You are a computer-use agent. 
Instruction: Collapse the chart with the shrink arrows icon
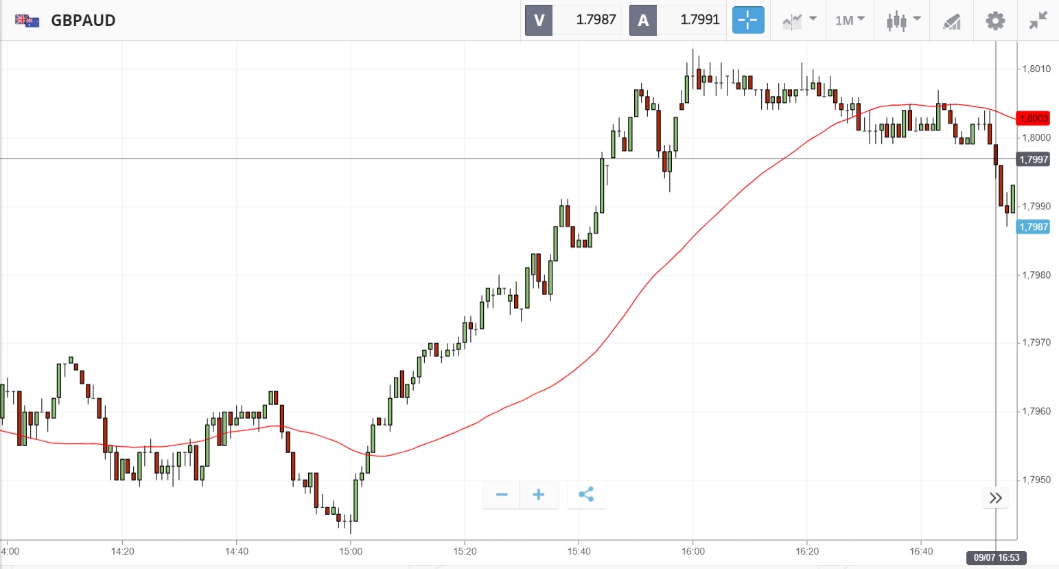1038,21
